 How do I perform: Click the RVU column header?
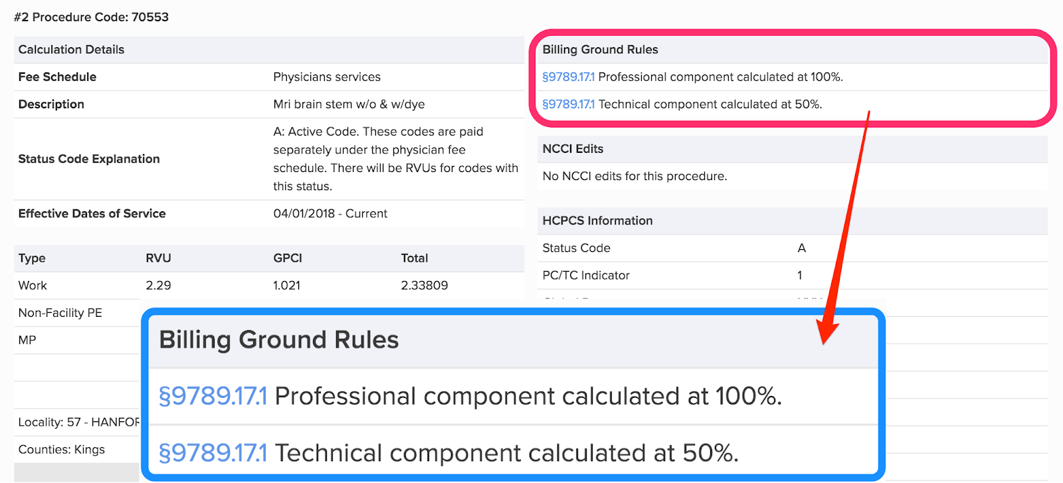point(158,258)
